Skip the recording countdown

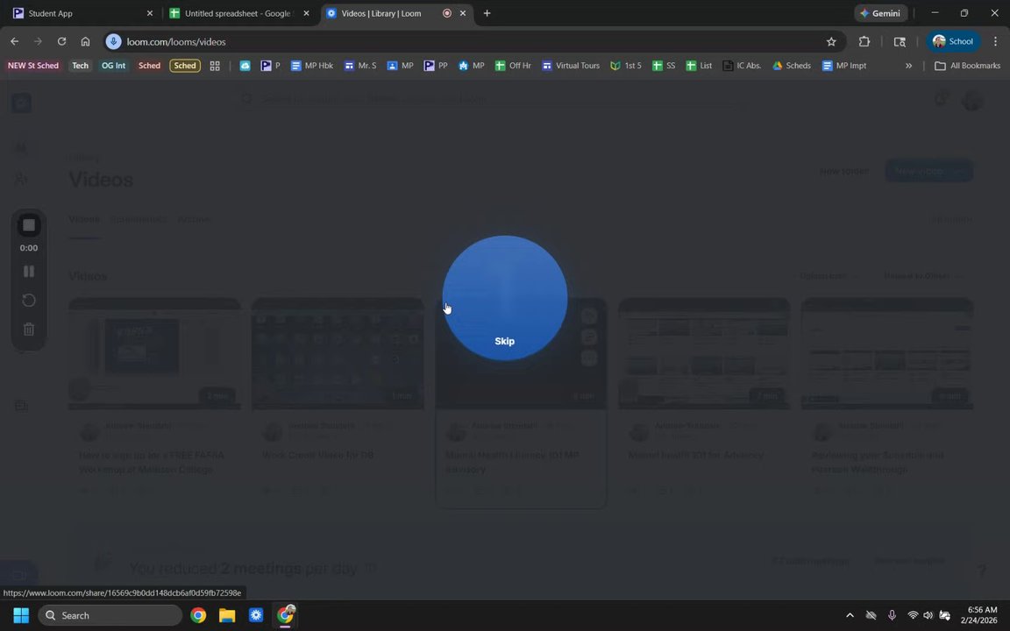[x=504, y=341]
